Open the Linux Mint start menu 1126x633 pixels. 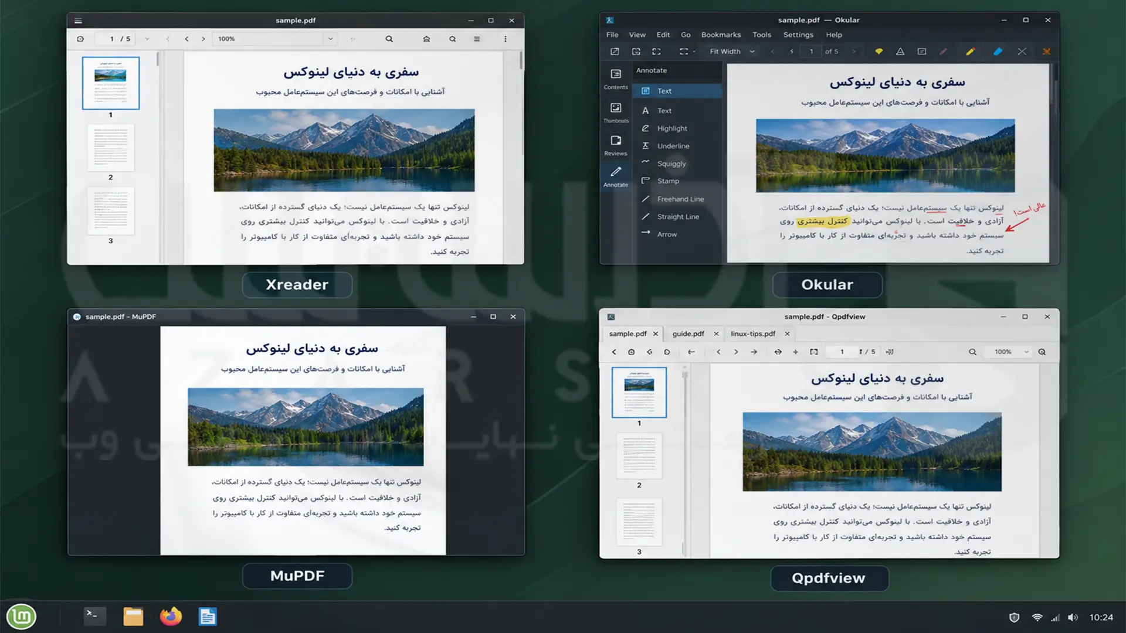pyautogui.click(x=21, y=617)
